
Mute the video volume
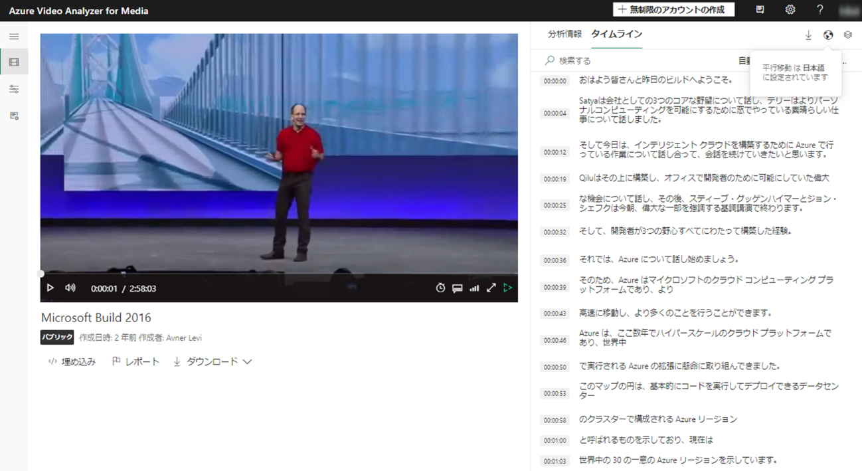(x=70, y=288)
